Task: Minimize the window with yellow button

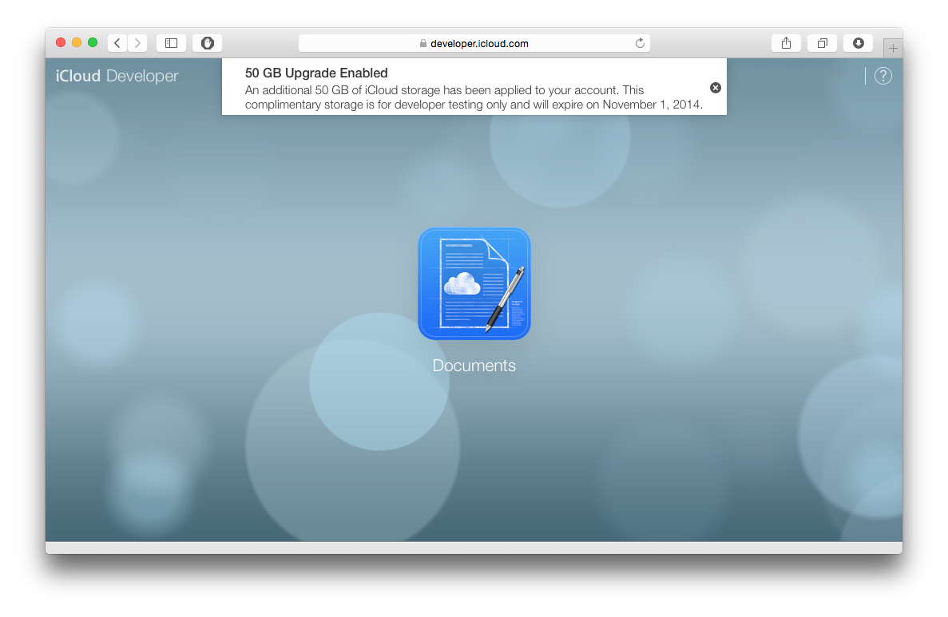Action: tap(77, 42)
